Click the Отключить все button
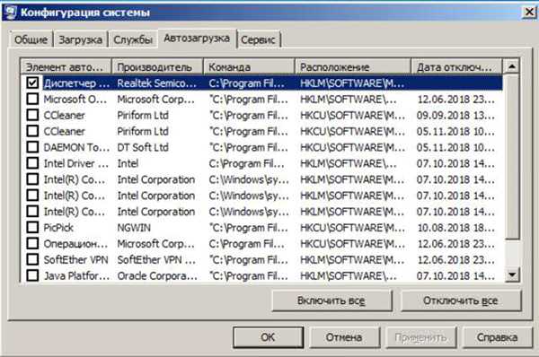This screenshot has height=357, width=539. (461, 300)
